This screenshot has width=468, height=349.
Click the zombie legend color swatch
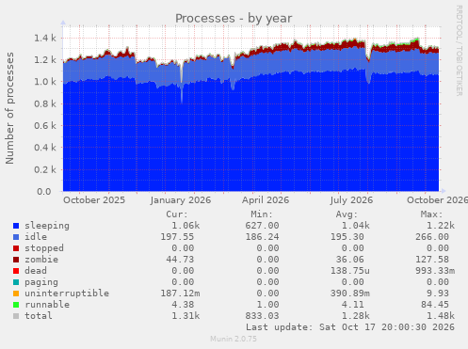tap(16, 260)
